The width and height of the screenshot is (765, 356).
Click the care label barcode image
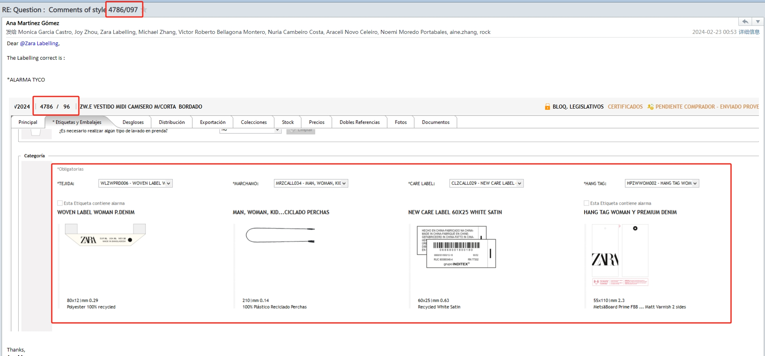pyautogui.click(x=456, y=247)
